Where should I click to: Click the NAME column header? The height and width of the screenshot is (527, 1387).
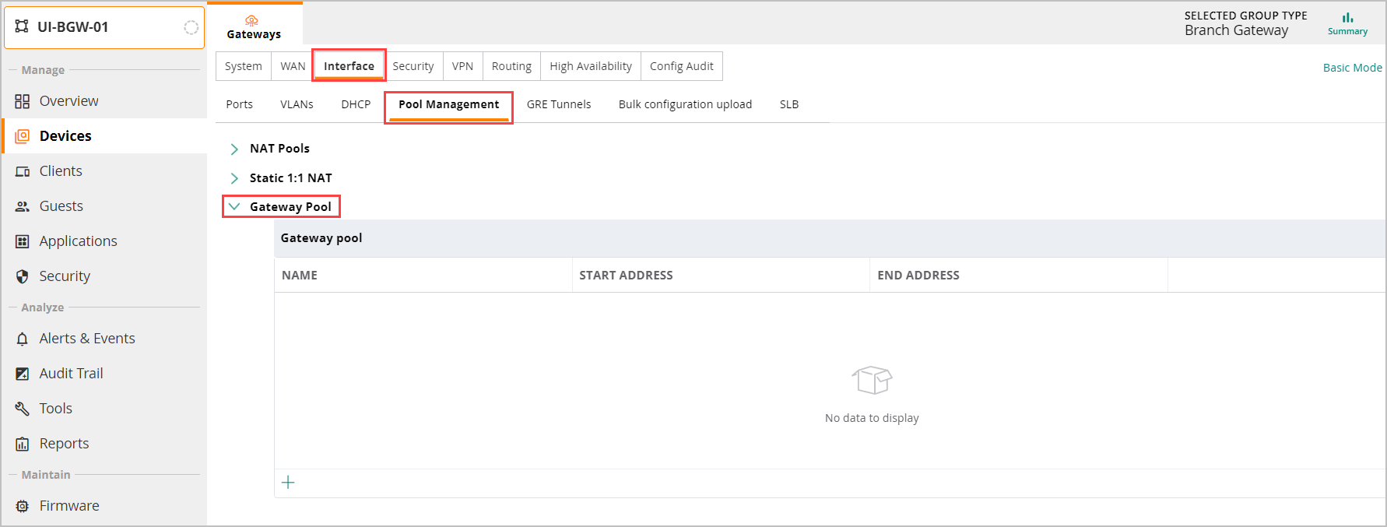pyautogui.click(x=300, y=276)
